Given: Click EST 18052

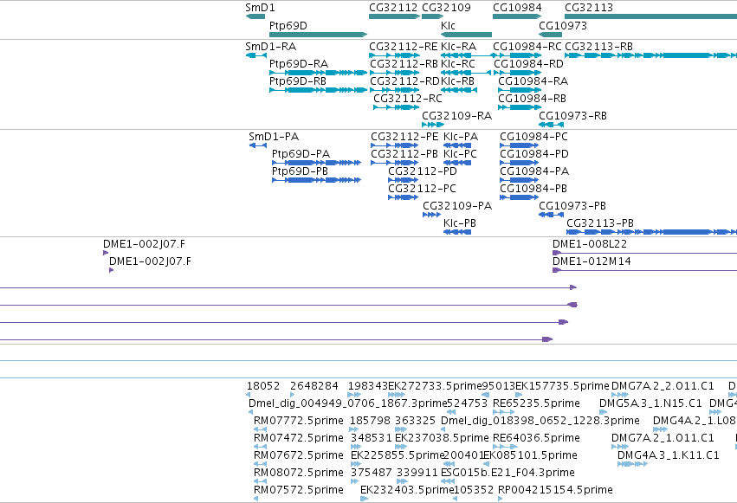Looking at the screenshot, I should [x=249, y=395].
